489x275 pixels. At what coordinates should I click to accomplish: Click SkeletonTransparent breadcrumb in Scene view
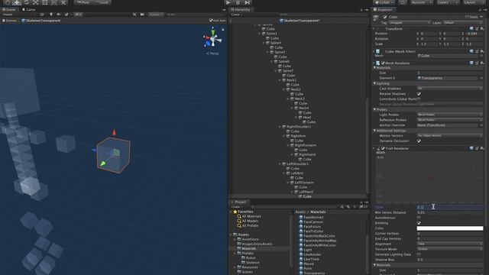[x=40, y=21]
